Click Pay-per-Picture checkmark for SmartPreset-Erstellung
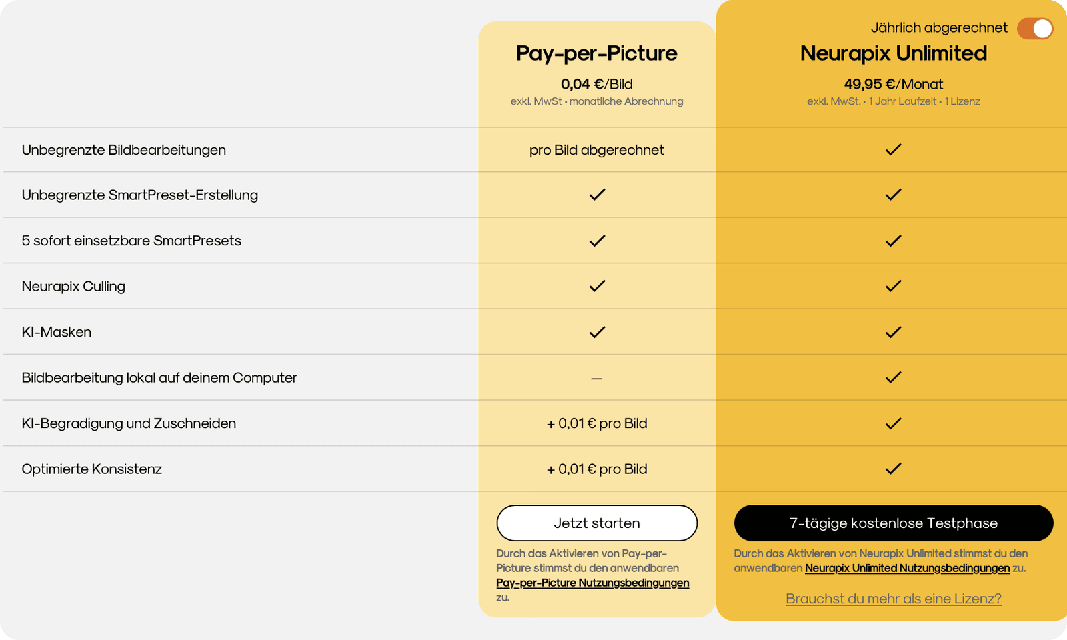 tap(597, 195)
